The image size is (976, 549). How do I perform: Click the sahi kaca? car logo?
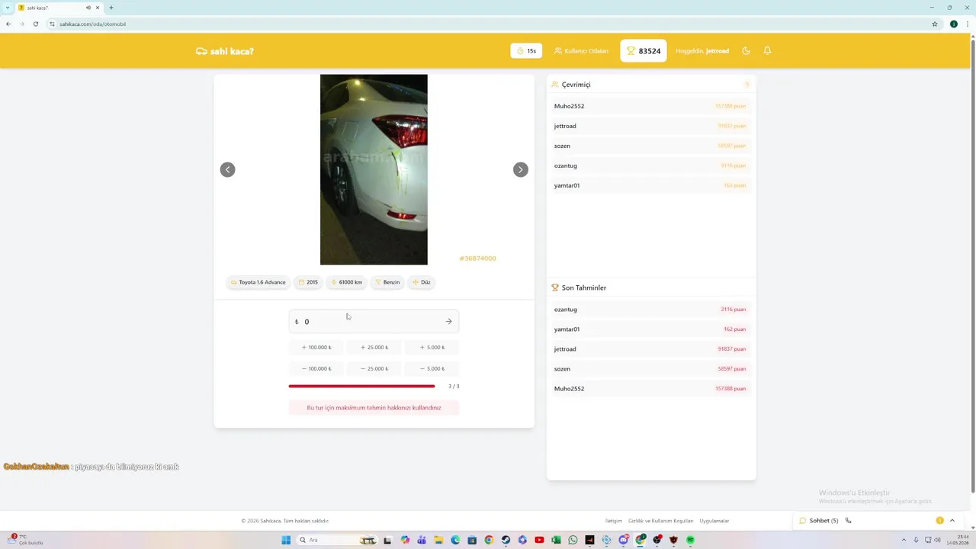coord(224,51)
